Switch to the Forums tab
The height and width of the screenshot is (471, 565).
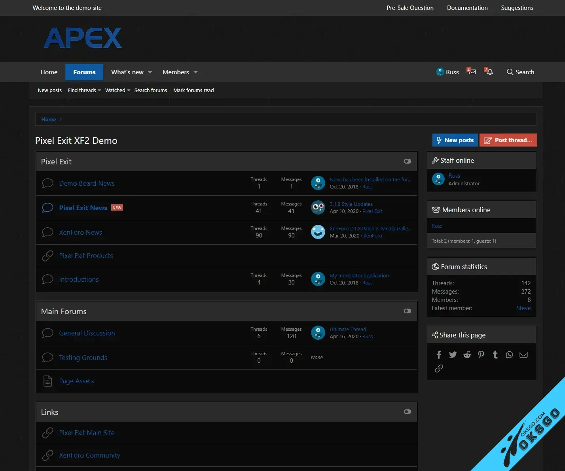click(x=84, y=72)
